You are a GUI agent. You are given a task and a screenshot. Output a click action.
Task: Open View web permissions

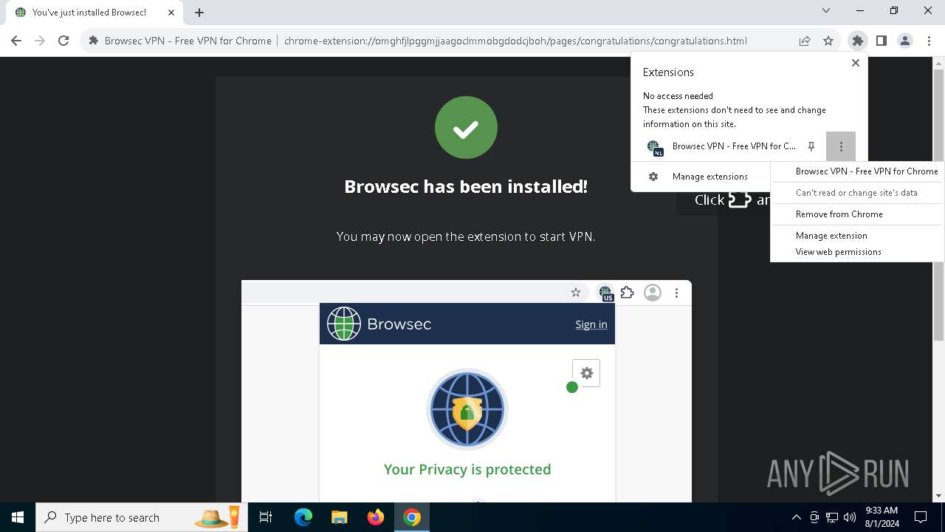pyautogui.click(x=839, y=252)
